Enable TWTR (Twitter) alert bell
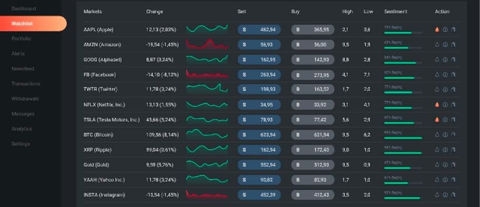 437,90
